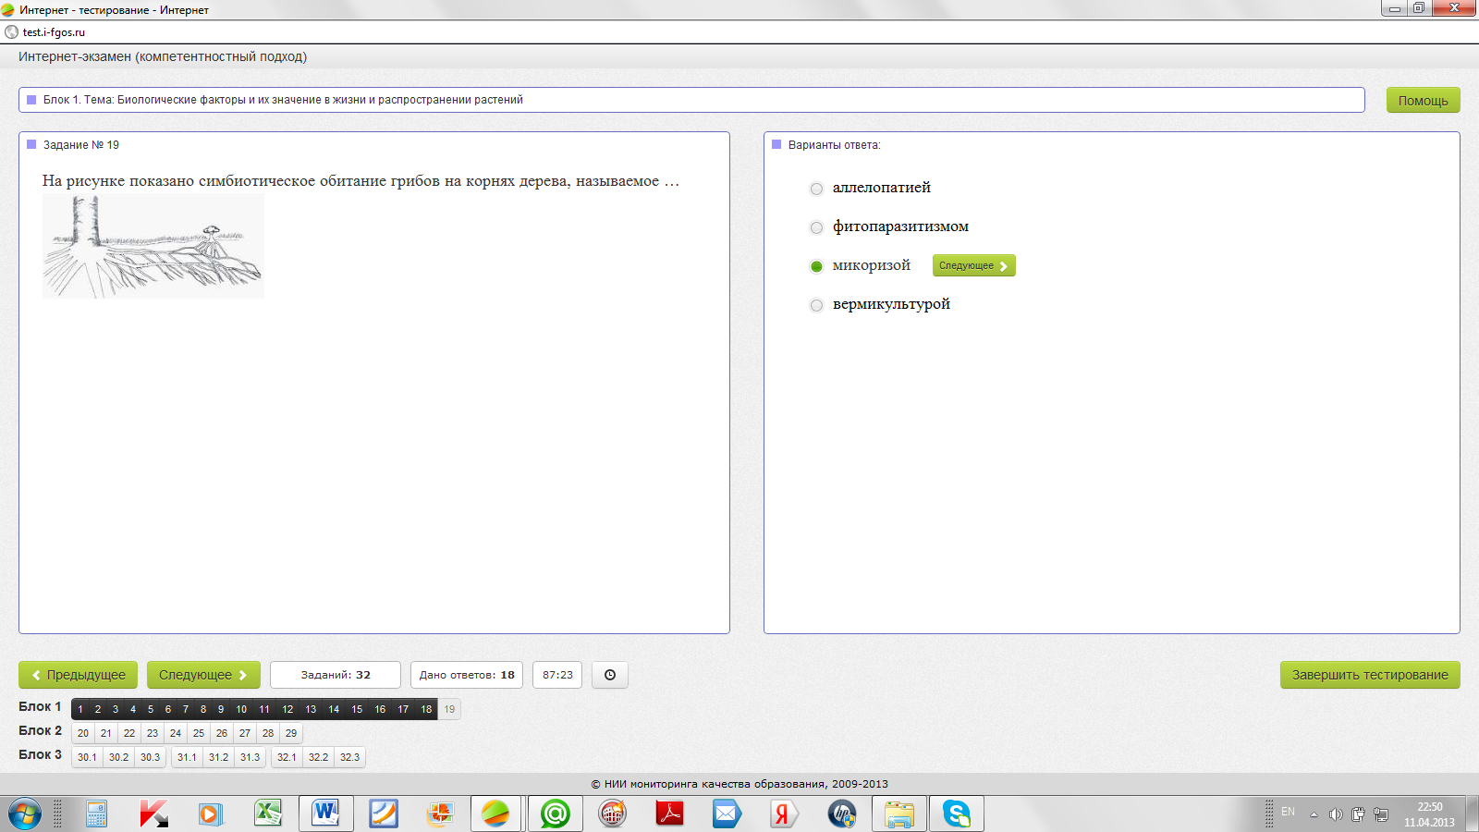Open question 29 in Блок 2
Image resolution: width=1479 pixels, height=832 pixels.
291,733
